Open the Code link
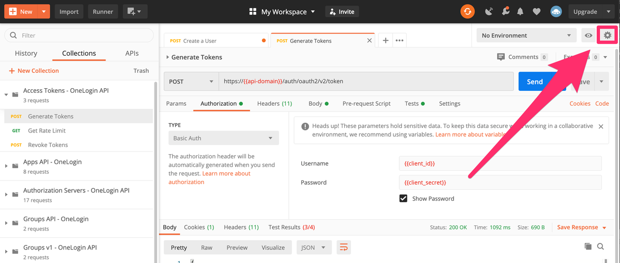The height and width of the screenshot is (263, 620). [x=602, y=104]
